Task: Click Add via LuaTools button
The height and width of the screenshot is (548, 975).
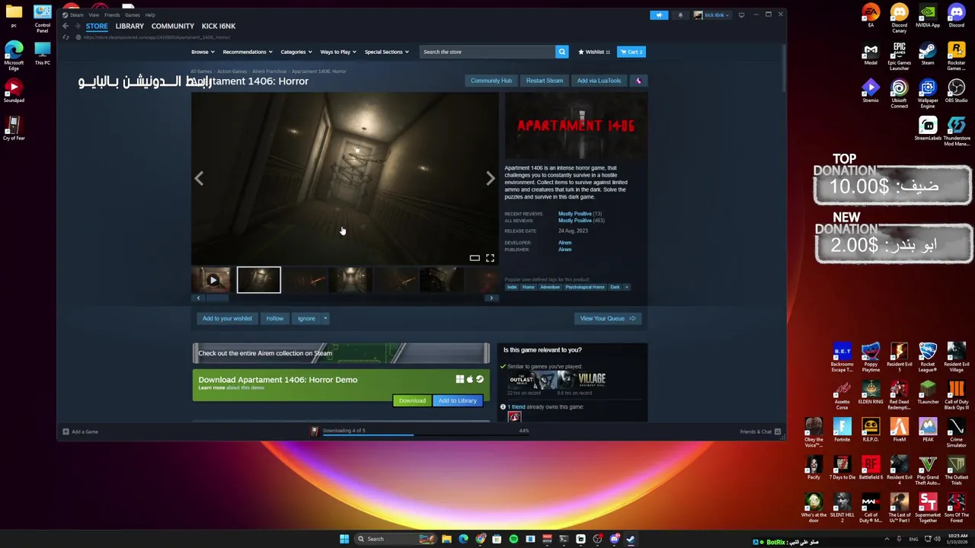Action: [x=599, y=81]
